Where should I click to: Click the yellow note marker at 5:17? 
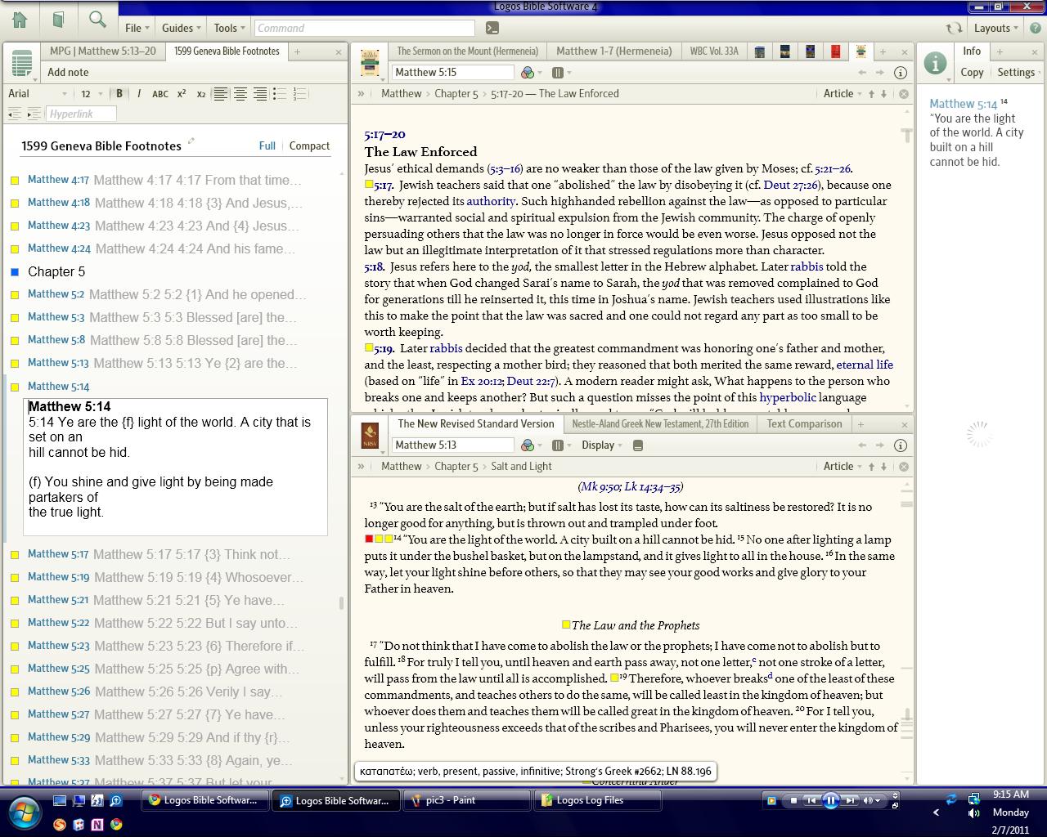369,185
